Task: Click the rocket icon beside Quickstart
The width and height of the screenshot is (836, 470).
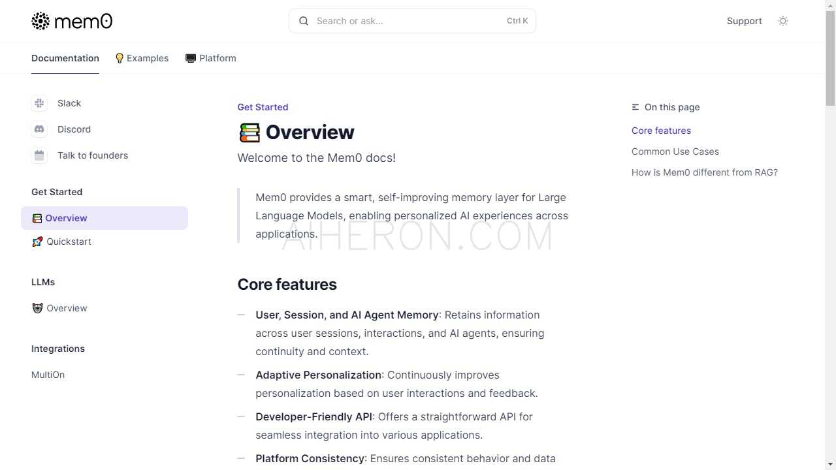Action: coord(37,242)
